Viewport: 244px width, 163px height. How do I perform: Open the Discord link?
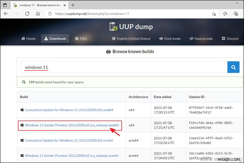click(x=230, y=39)
